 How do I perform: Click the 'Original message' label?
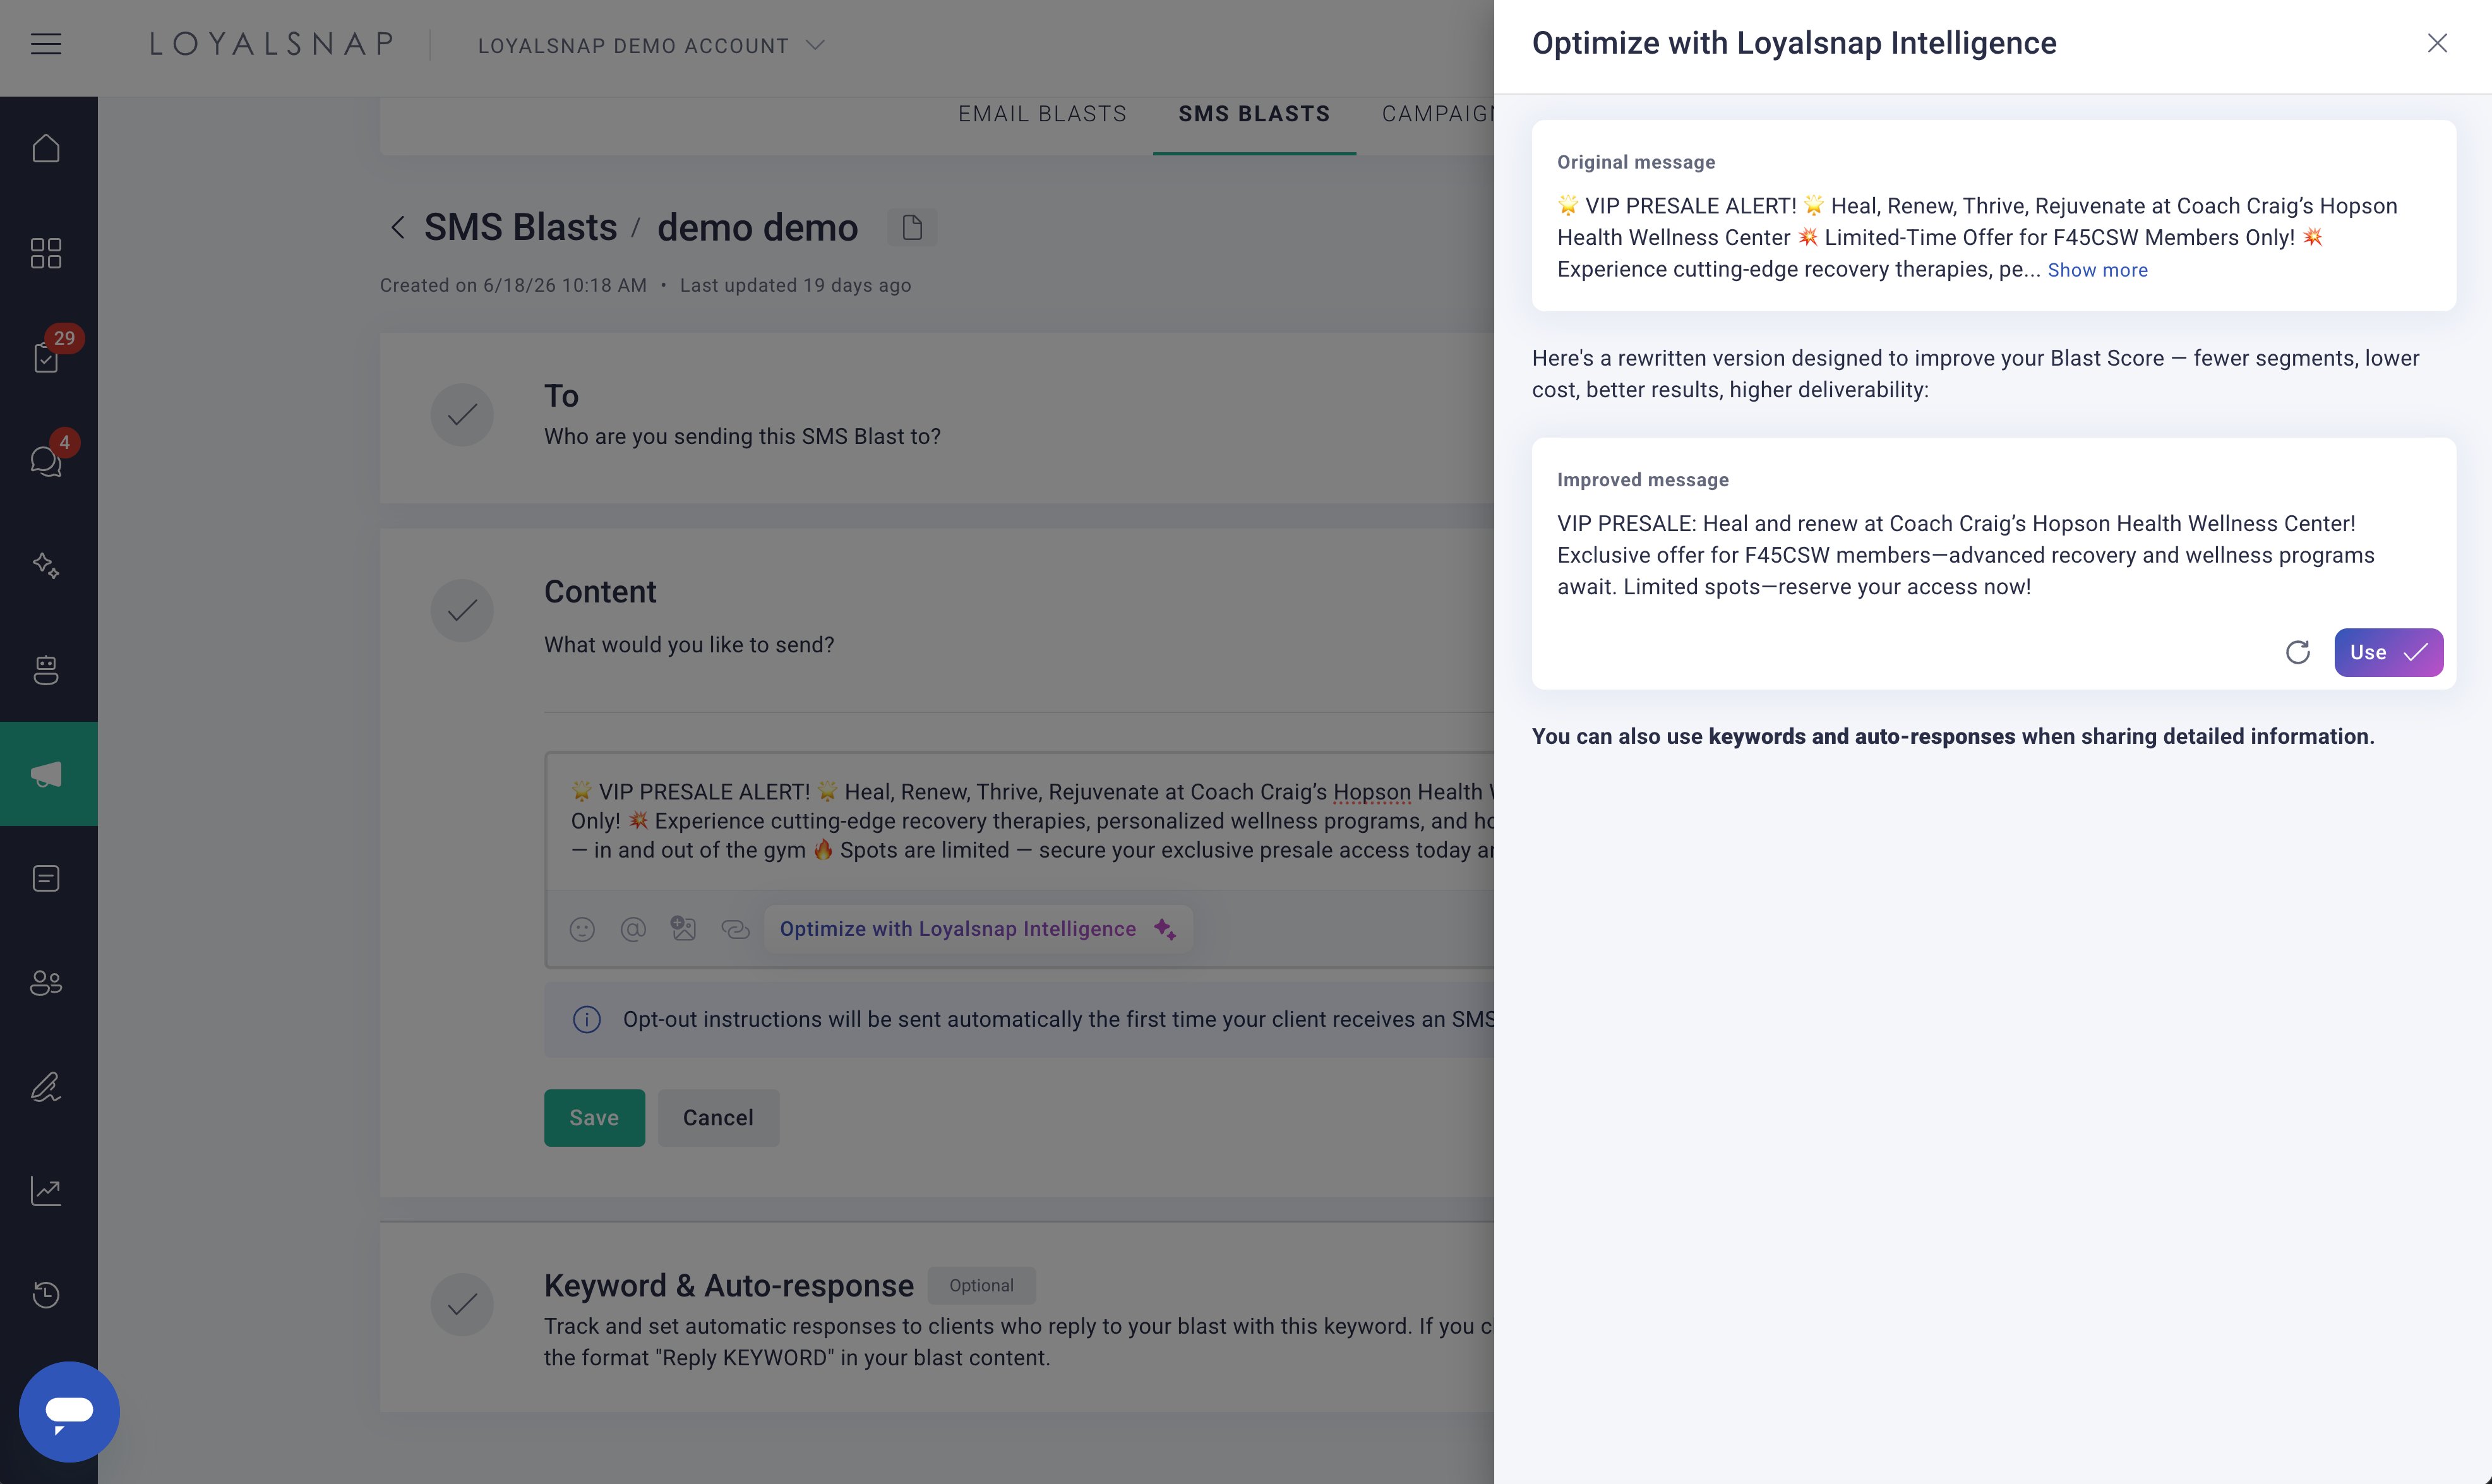tap(1635, 162)
